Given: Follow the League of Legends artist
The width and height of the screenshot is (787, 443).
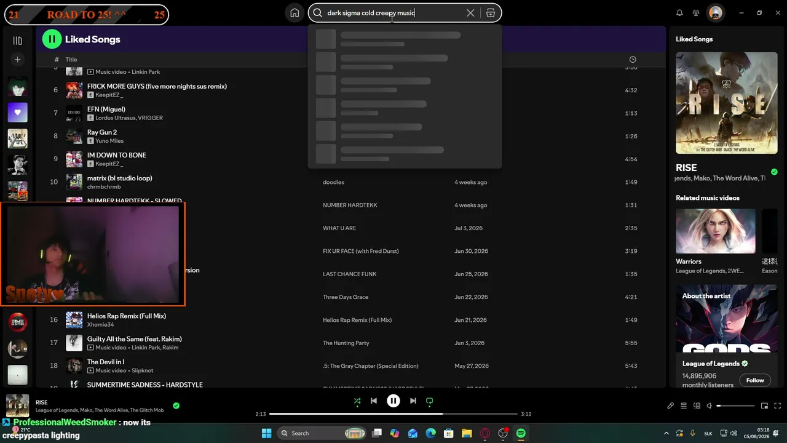Looking at the screenshot, I should pyautogui.click(x=755, y=380).
